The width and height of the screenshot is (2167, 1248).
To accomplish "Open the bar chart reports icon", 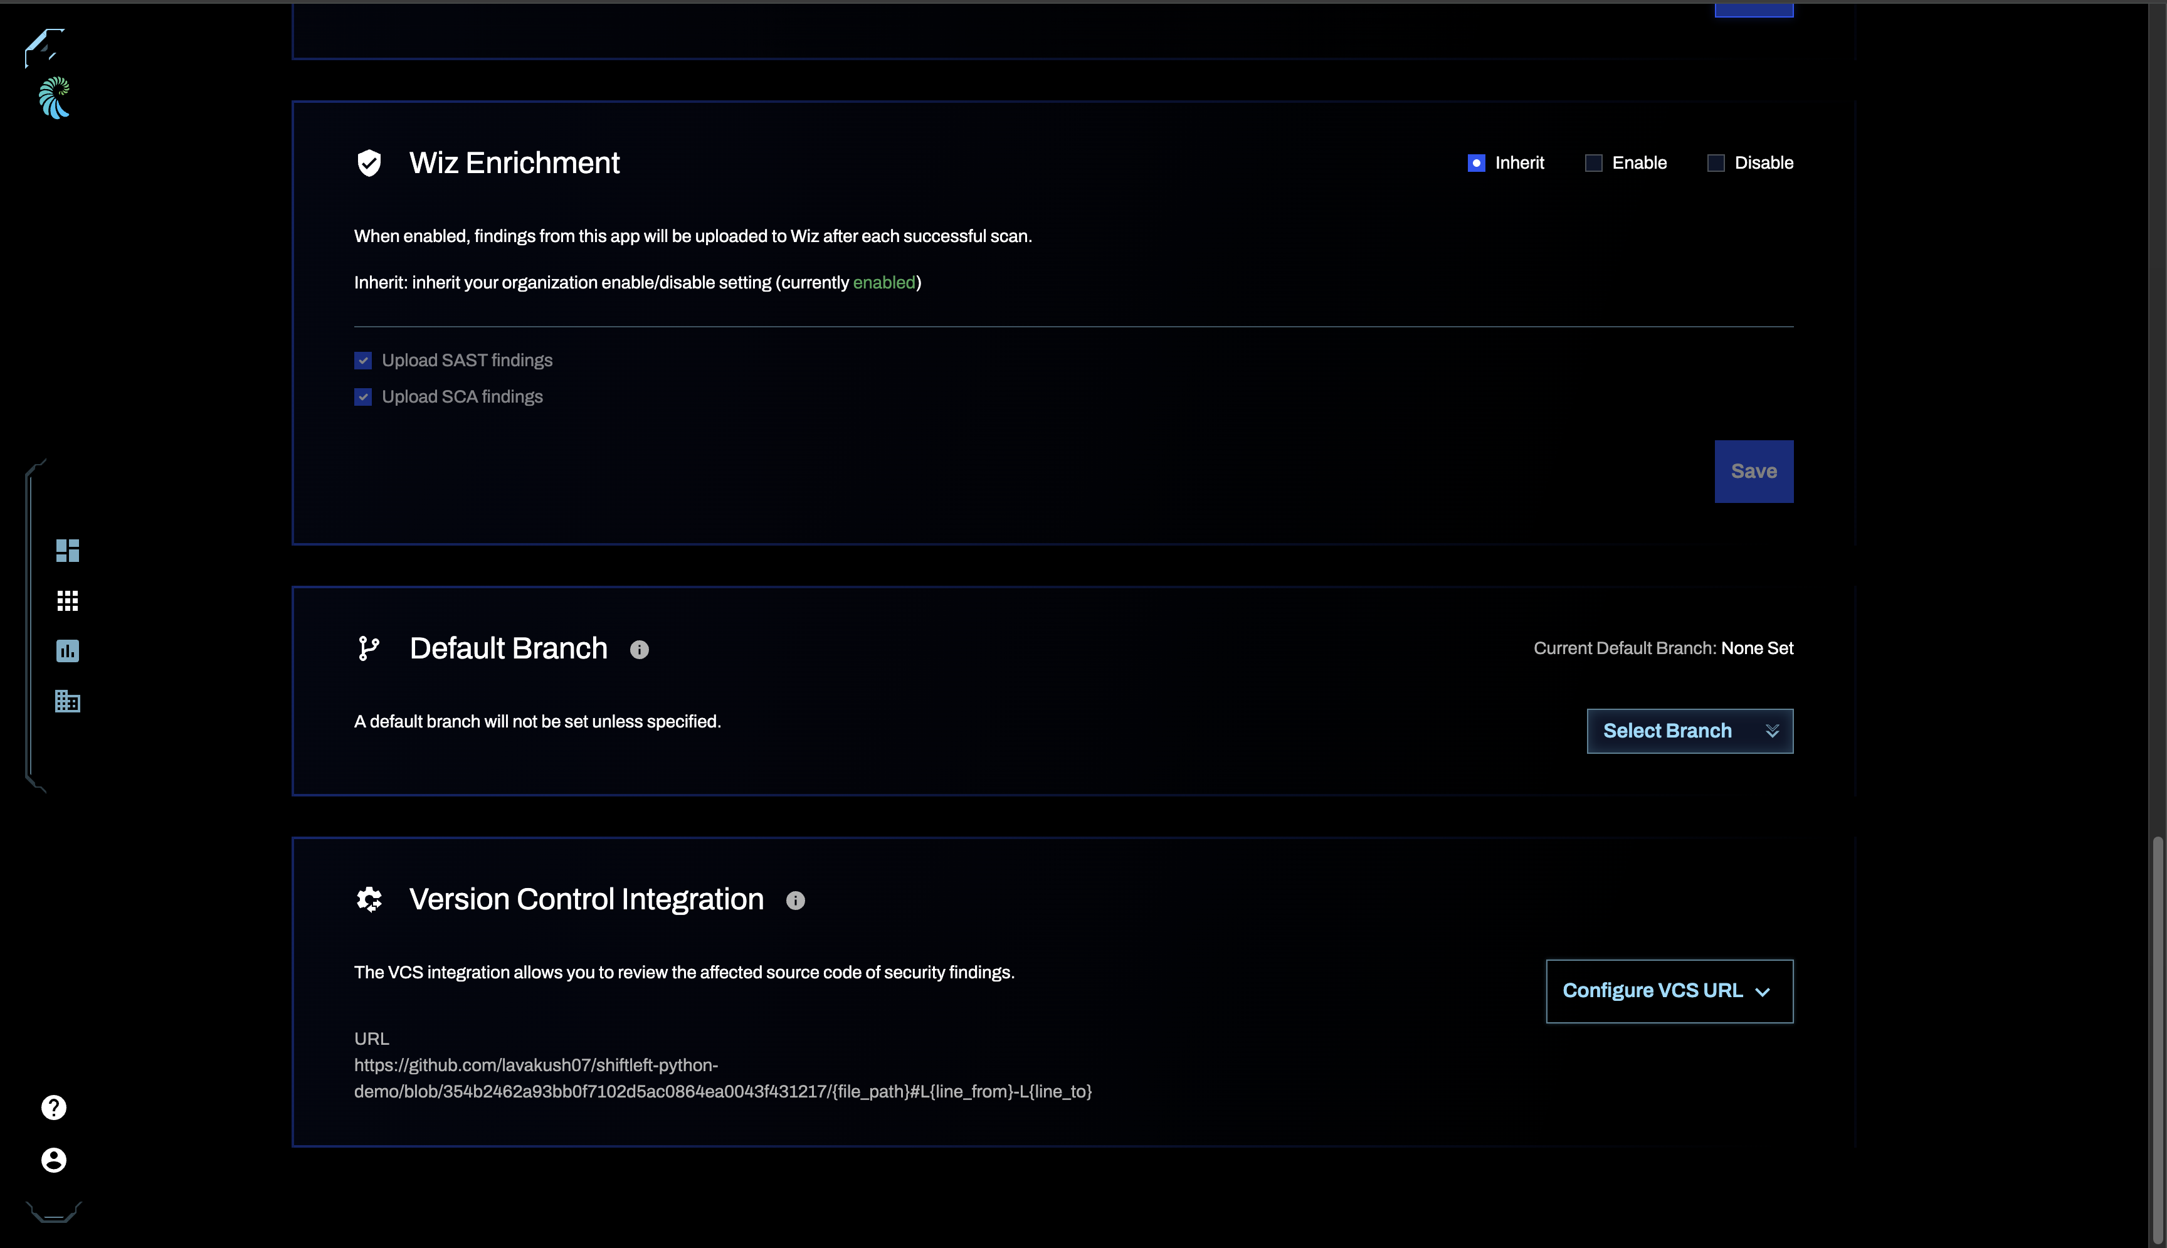I will [x=68, y=650].
